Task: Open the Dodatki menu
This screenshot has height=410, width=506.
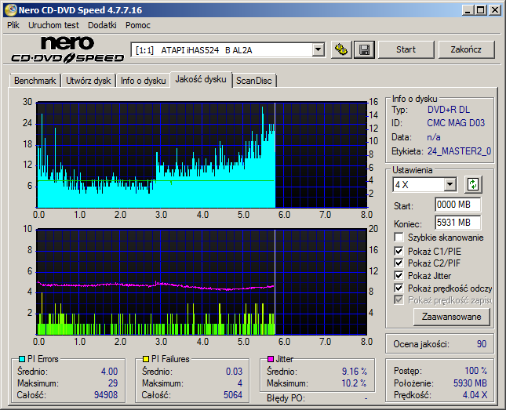Action: 102,25
